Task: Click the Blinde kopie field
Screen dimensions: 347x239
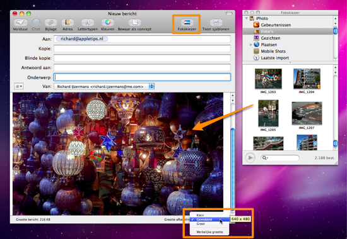Action: [x=142, y=58]
